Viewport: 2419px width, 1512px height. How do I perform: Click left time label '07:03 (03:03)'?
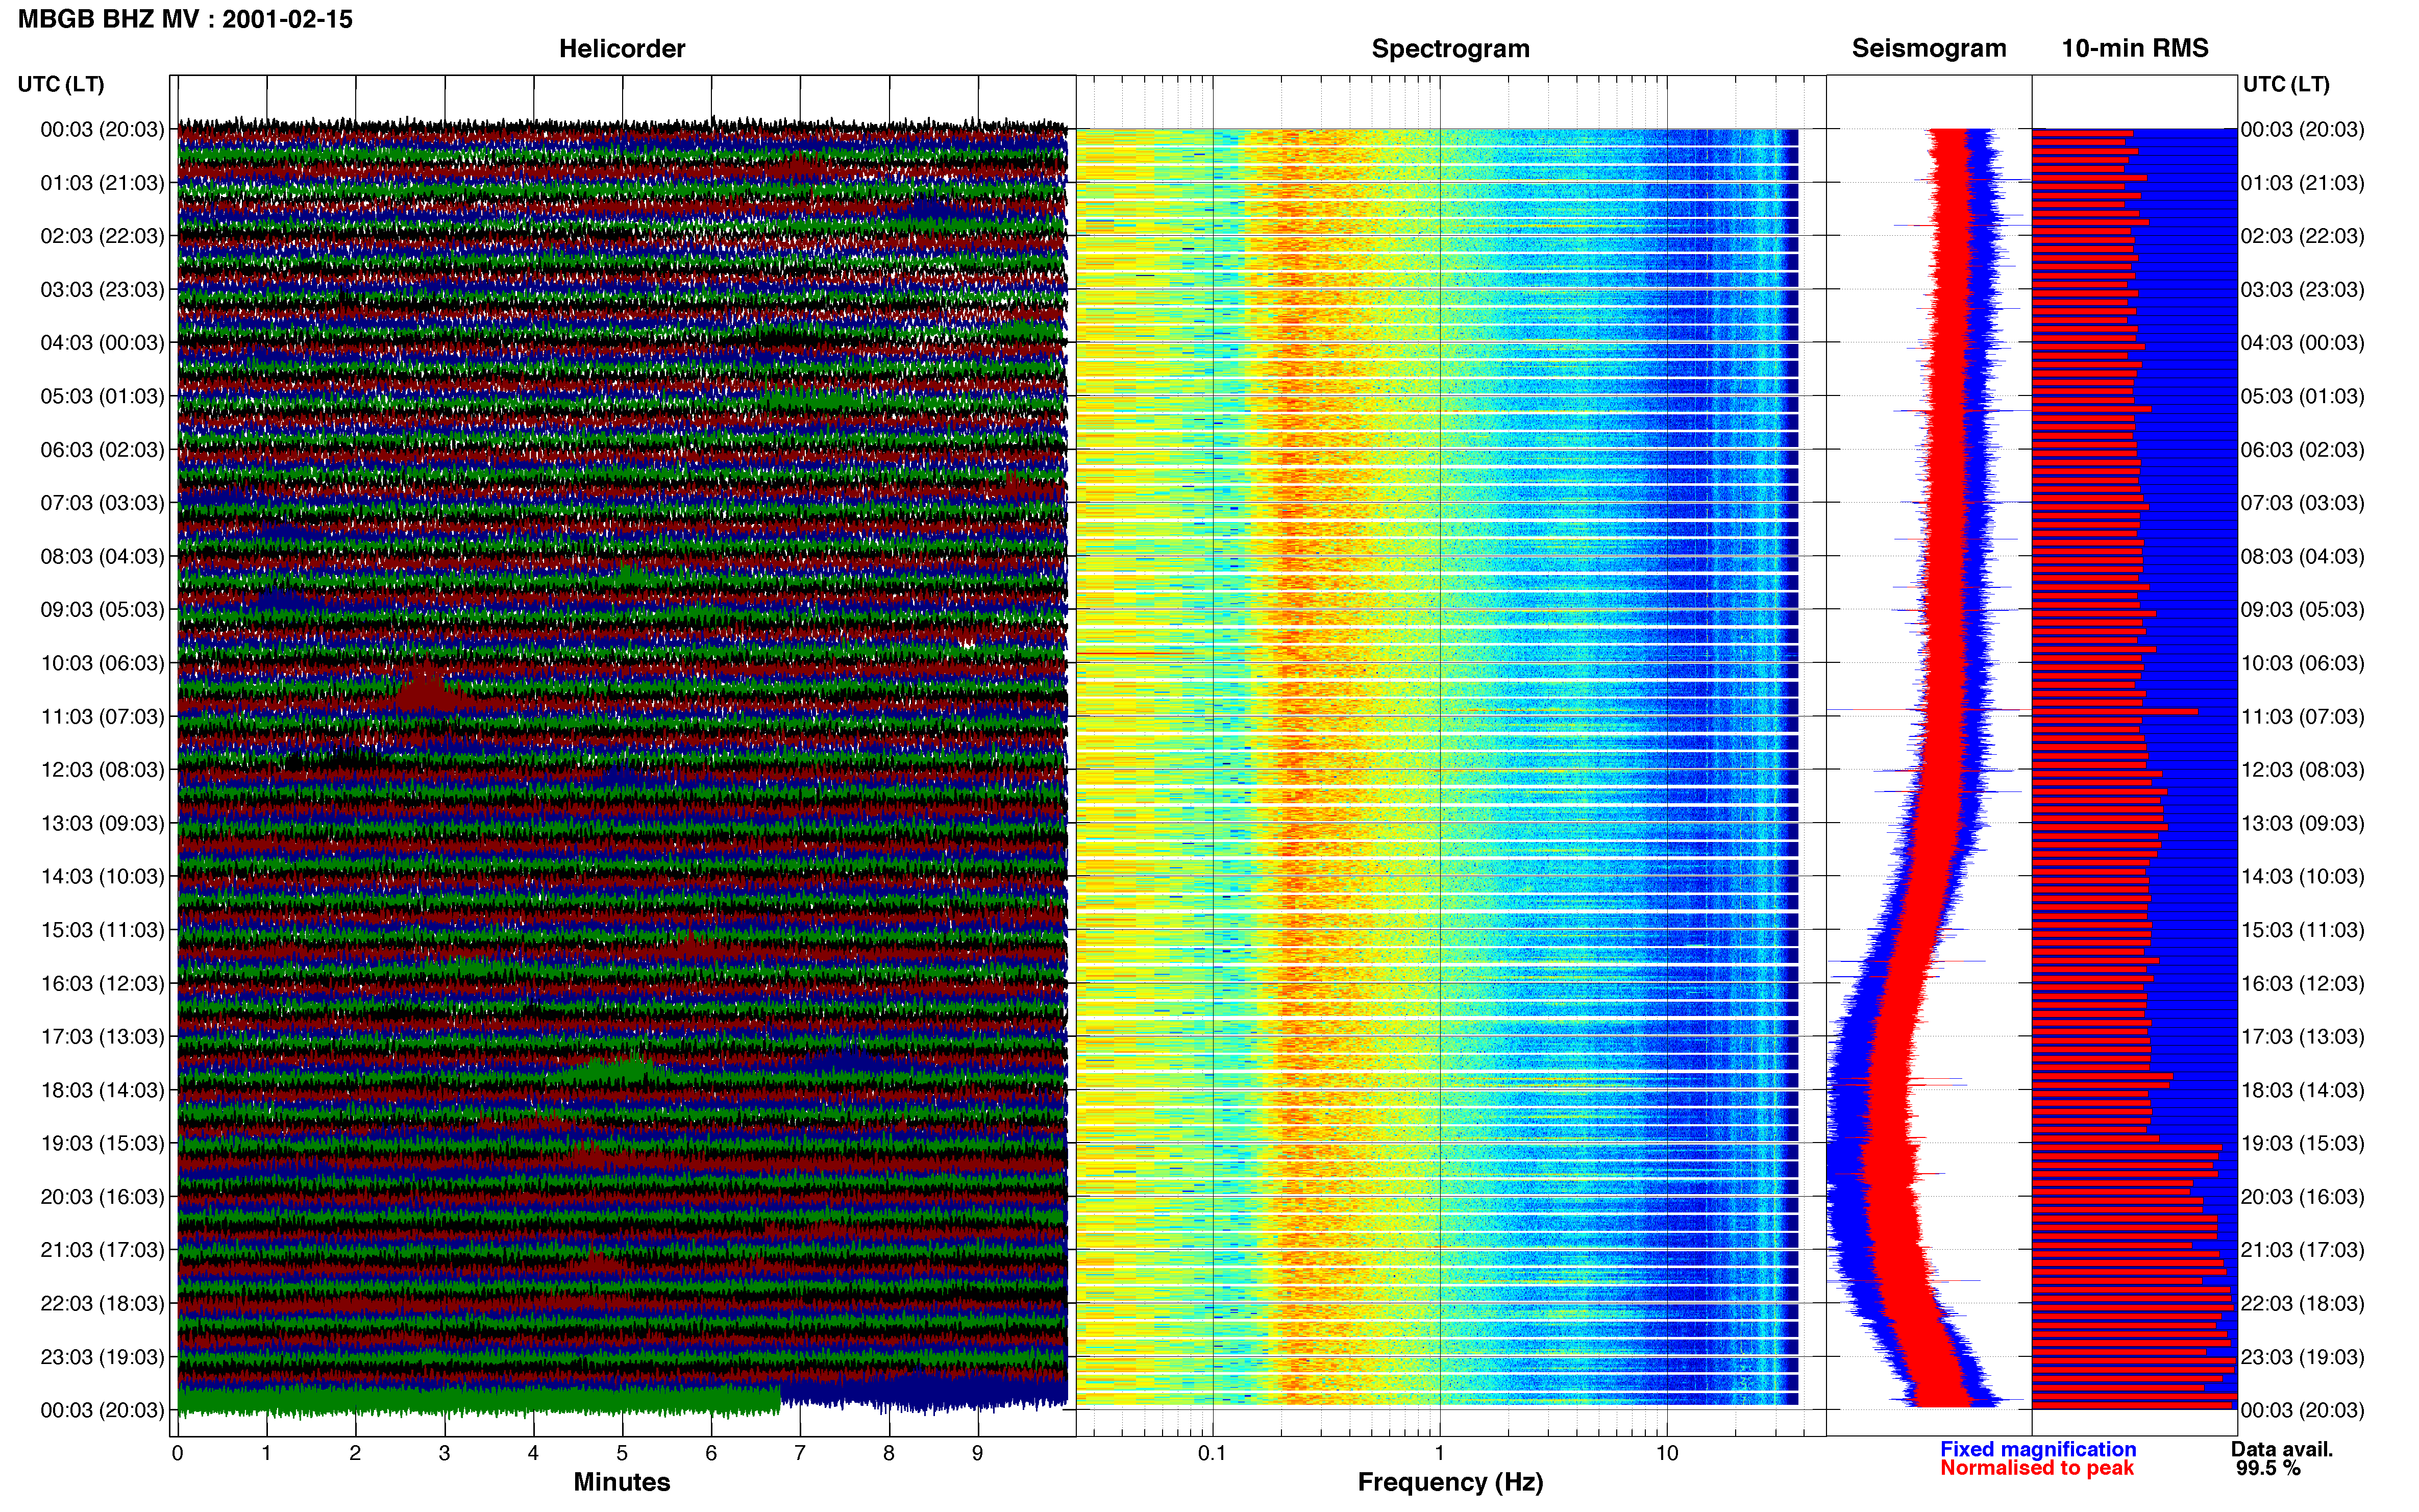click(x=102, y=503)
